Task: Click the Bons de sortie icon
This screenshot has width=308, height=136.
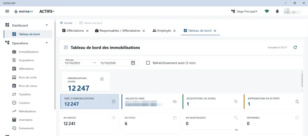Action: [14, 77]
